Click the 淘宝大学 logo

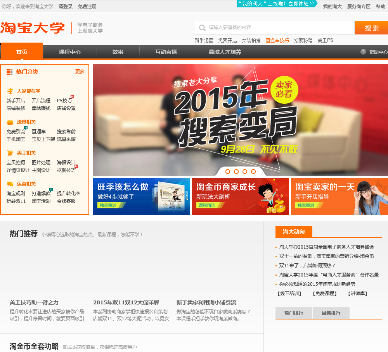point(33,27)
